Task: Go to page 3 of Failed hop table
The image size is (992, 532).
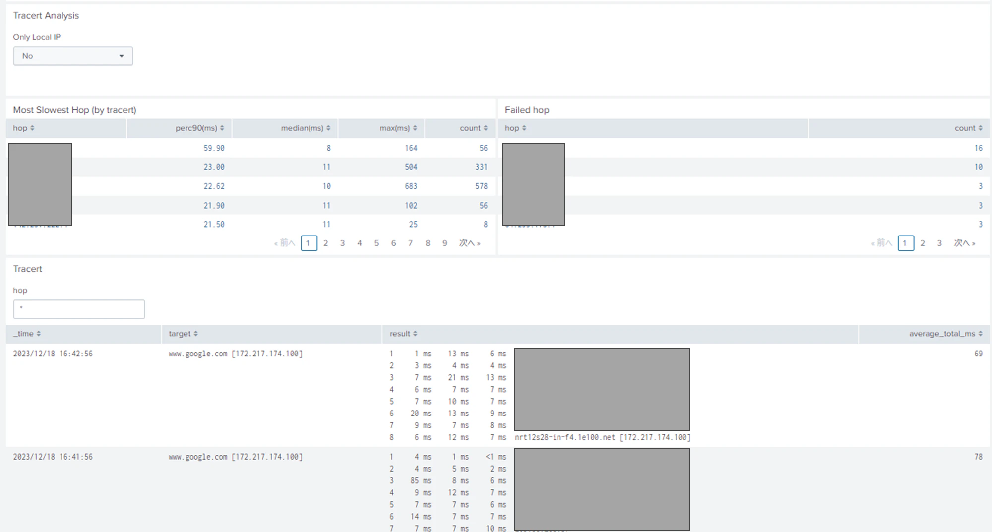Action: click(939, 243)
